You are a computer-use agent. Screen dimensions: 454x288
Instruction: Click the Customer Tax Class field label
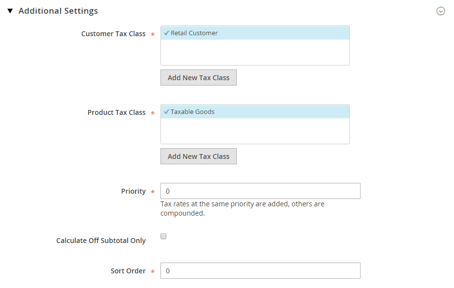[113, 34]
